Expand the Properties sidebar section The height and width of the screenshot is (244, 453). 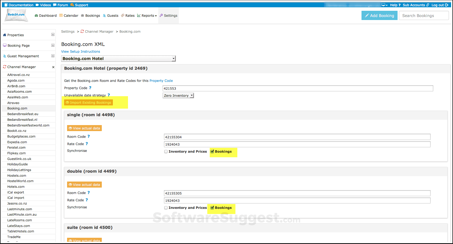tap(53, 35)
